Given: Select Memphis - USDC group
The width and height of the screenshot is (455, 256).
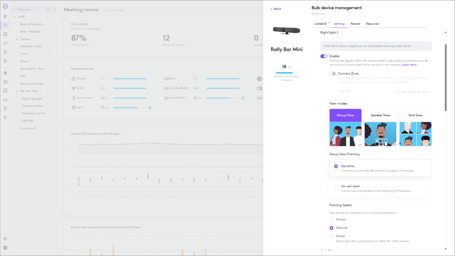Looking at the screenshot, I should (31, 46).
